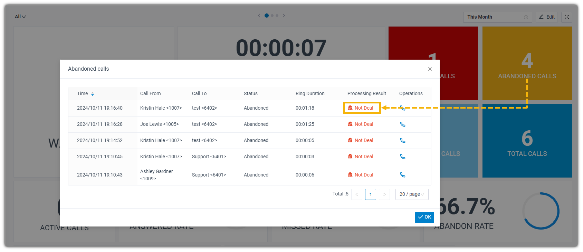Open the This Month time range selector
Screen dimensions: 583x252
tap(497, 17)
